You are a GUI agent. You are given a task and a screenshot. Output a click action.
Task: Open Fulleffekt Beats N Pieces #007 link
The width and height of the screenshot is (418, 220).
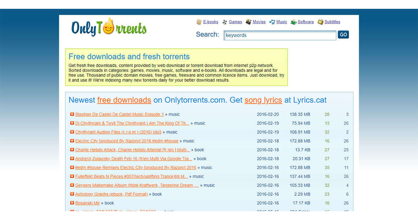[131, 176]
